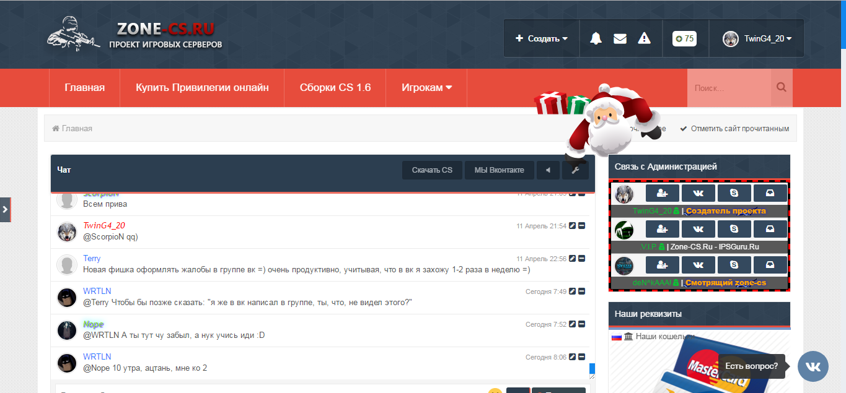This screenshot has height=393, width=846.
Task: Click the wolf avatar in the chat message
Action: (x=66, y=232)
